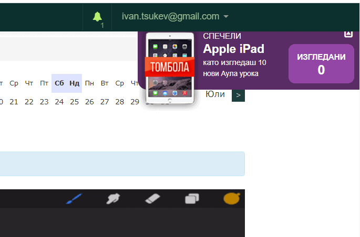Viewport: 360px width, 237px height.
Task: Open the notifications bell icon
Action: point(97,17)
